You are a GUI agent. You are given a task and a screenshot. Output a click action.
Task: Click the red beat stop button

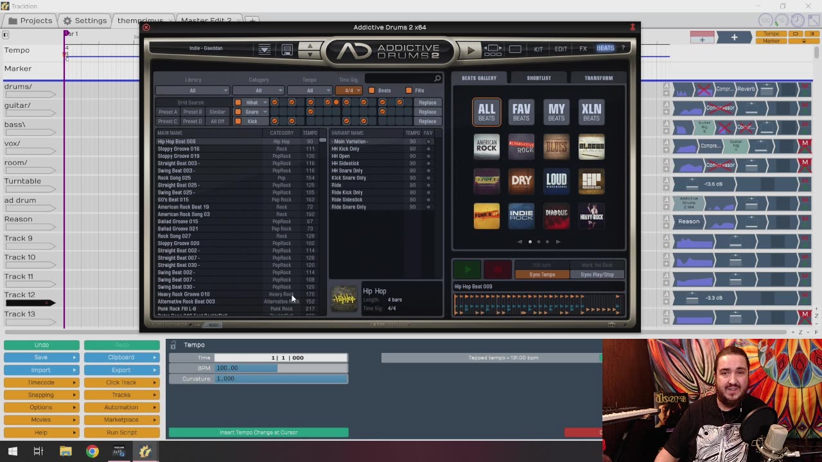(498, 269)
